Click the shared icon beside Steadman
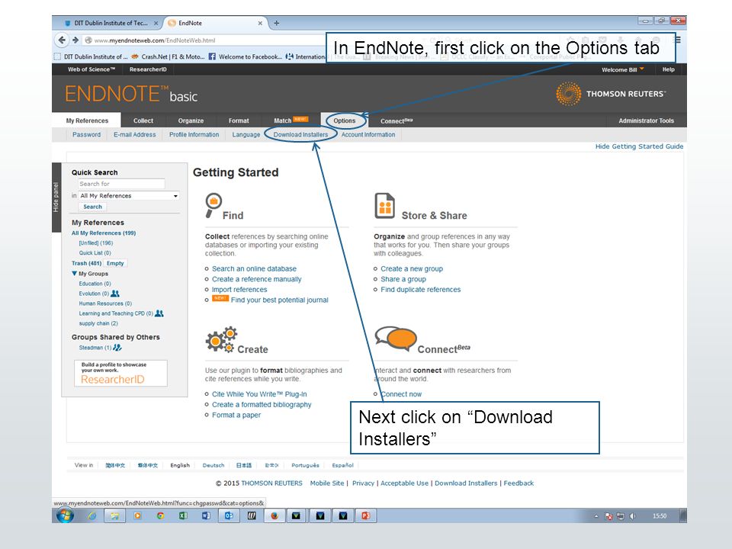 [117, 348]
